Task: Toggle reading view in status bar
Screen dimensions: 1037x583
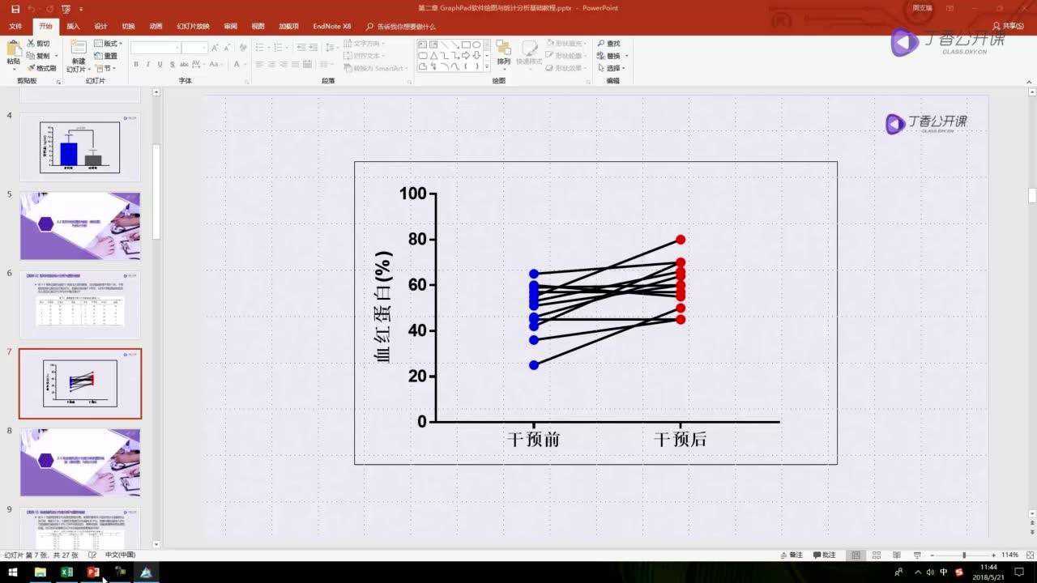Action: pyautogui.click(x=896, y=555)
